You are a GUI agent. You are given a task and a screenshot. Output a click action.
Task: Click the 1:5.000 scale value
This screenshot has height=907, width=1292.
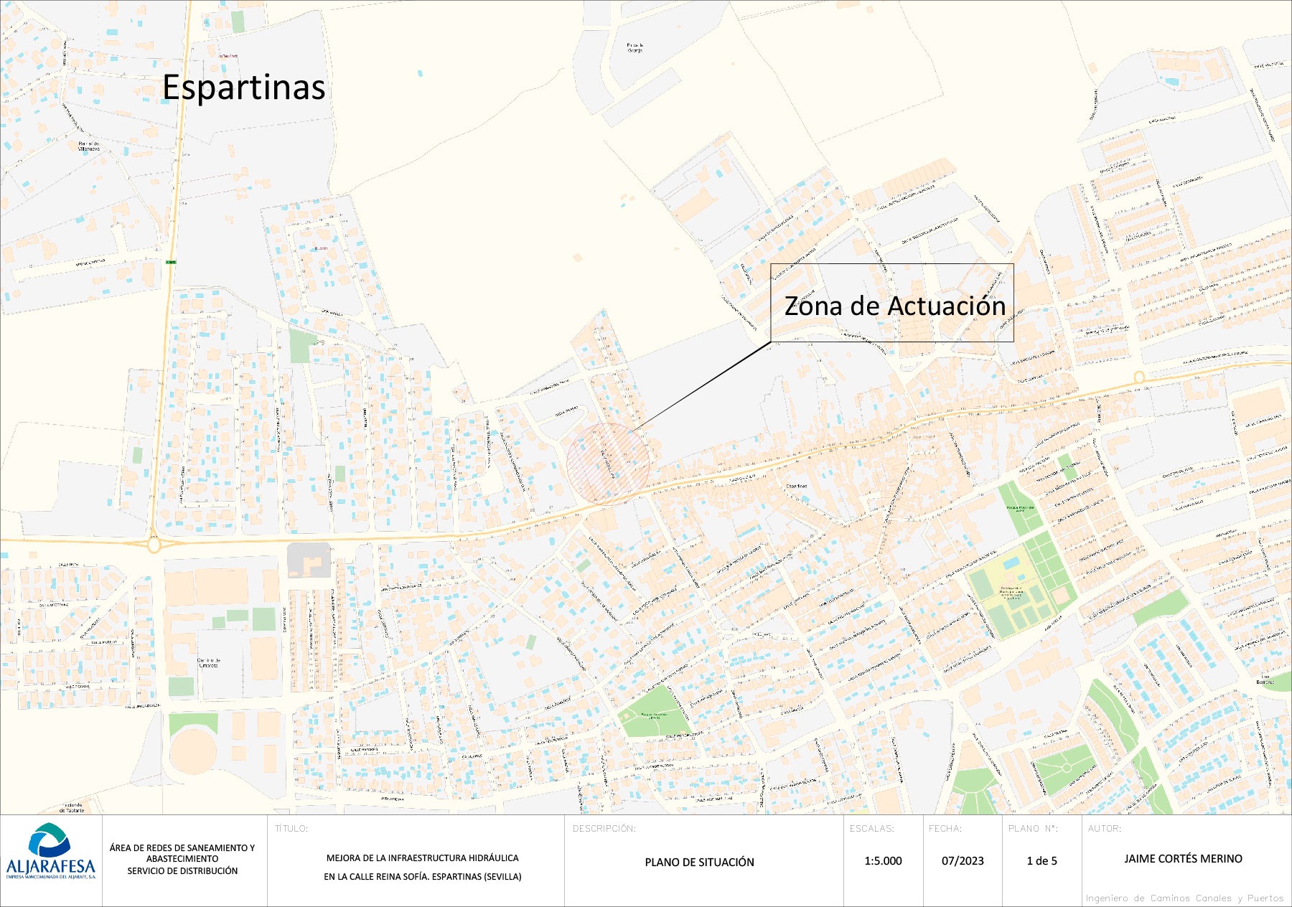883,861
